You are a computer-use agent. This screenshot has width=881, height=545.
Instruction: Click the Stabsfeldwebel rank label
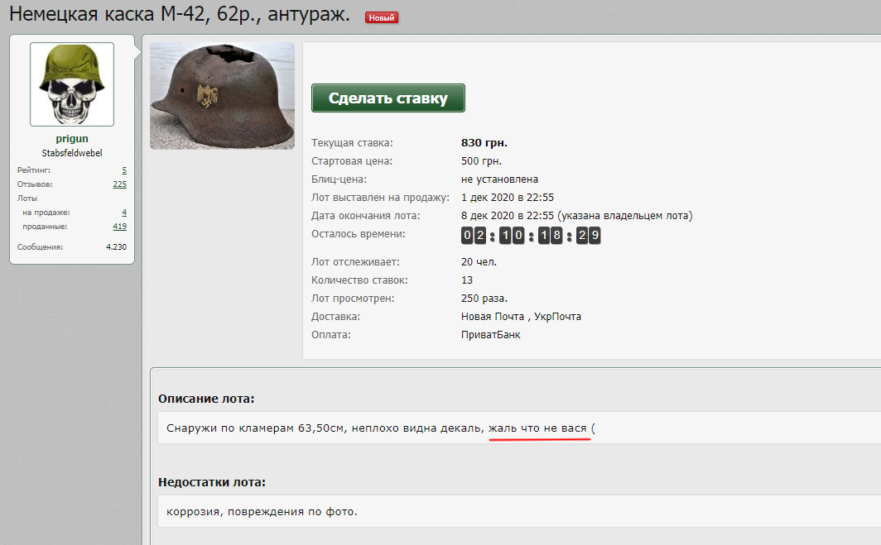tap(72, 153)
